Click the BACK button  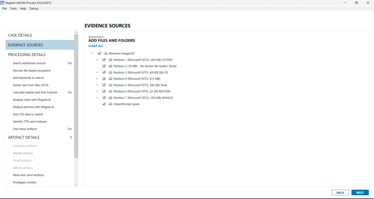(x=340, y=192)
